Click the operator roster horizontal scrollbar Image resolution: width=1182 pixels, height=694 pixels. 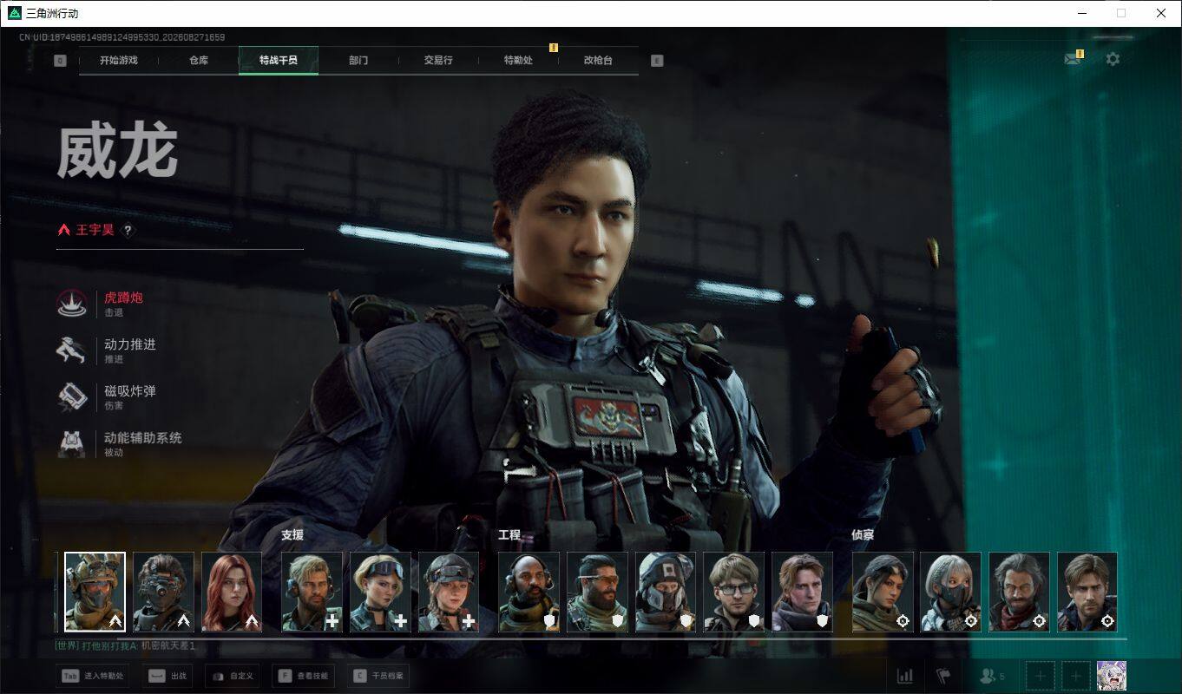click(621, 639)
